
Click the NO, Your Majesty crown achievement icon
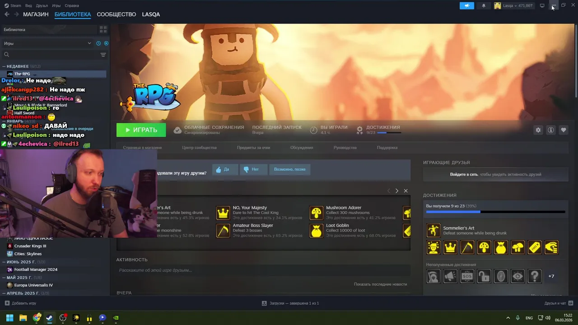tap(223, 213)
